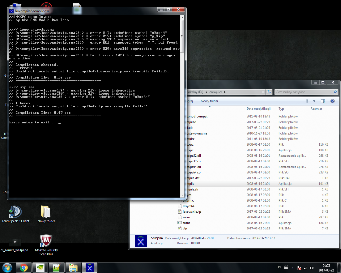341x273 pixels.
Task: Open address bar history dropdown
Action: pos(263,92)
